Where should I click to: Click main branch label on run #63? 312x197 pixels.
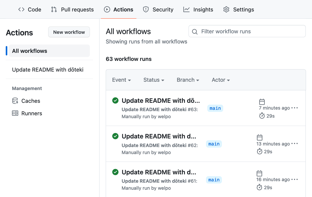[x=215, y=108]
